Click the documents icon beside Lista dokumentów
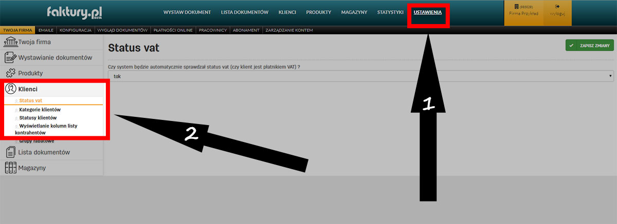 point(10,152)
